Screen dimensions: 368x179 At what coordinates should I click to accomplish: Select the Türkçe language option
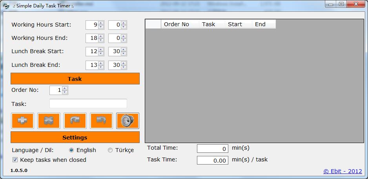click(110, 150)
